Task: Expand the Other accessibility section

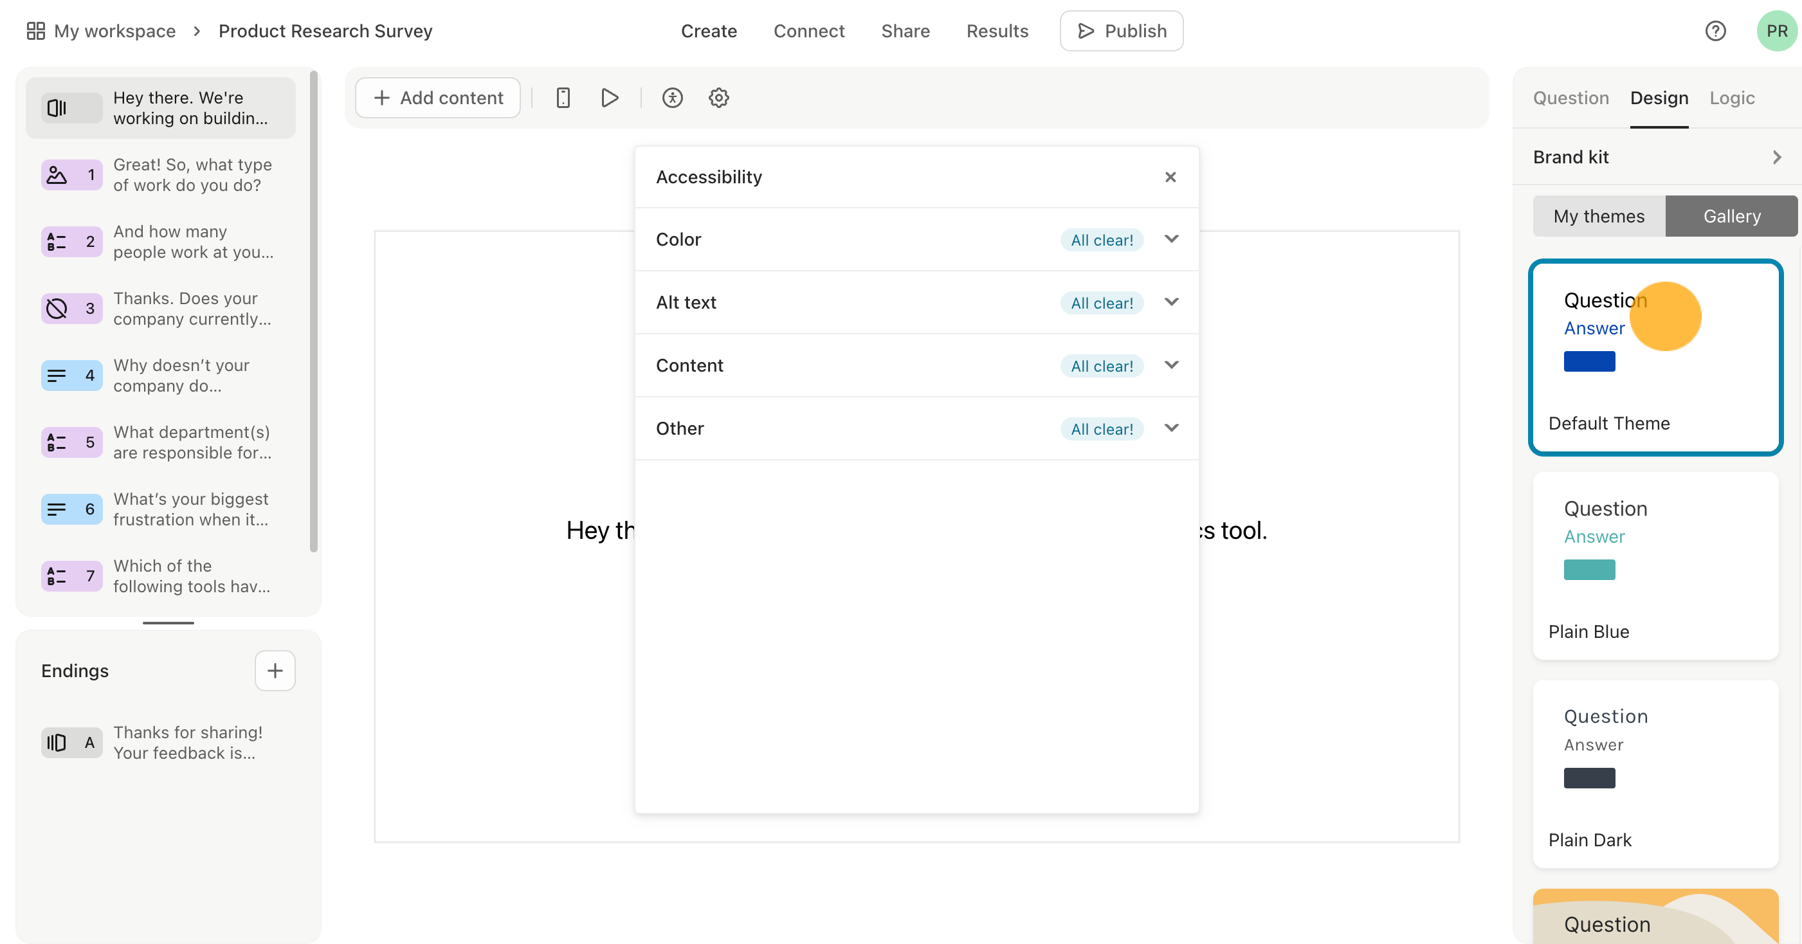Action: pos(1172,428)
